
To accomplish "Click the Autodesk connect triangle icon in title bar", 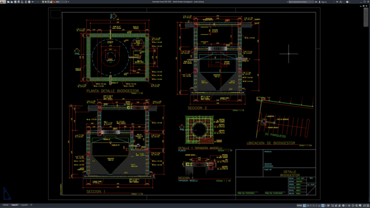I will point(341,2).
